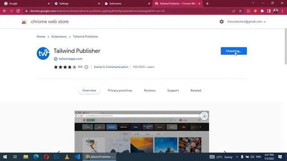Close the Settings tab
The width and height of the screenshot is (287, 161).
tap(99, 4)
